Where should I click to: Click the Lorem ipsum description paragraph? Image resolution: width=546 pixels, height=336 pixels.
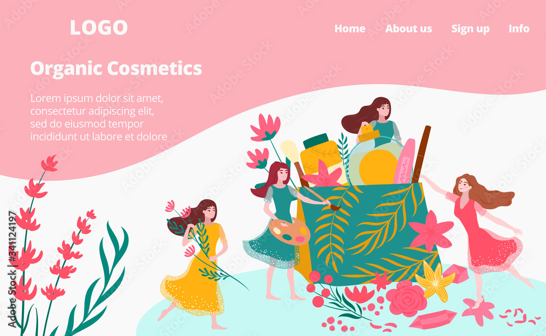tap(98, 117)
